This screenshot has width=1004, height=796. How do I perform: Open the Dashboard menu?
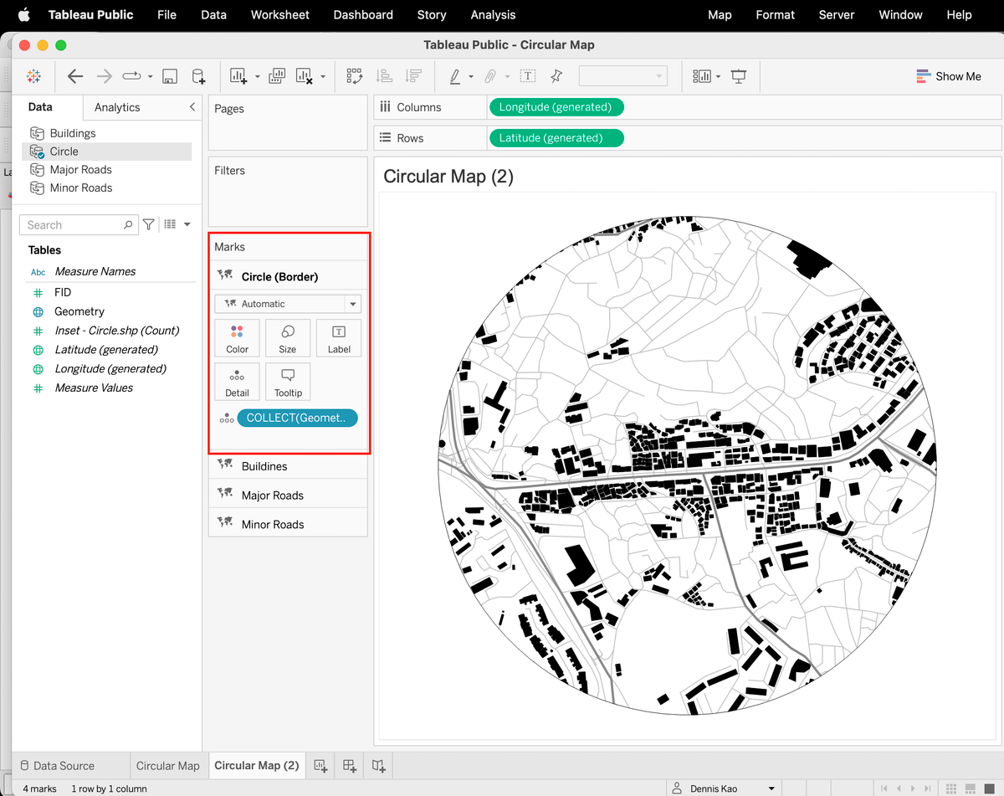coord(363,14)
